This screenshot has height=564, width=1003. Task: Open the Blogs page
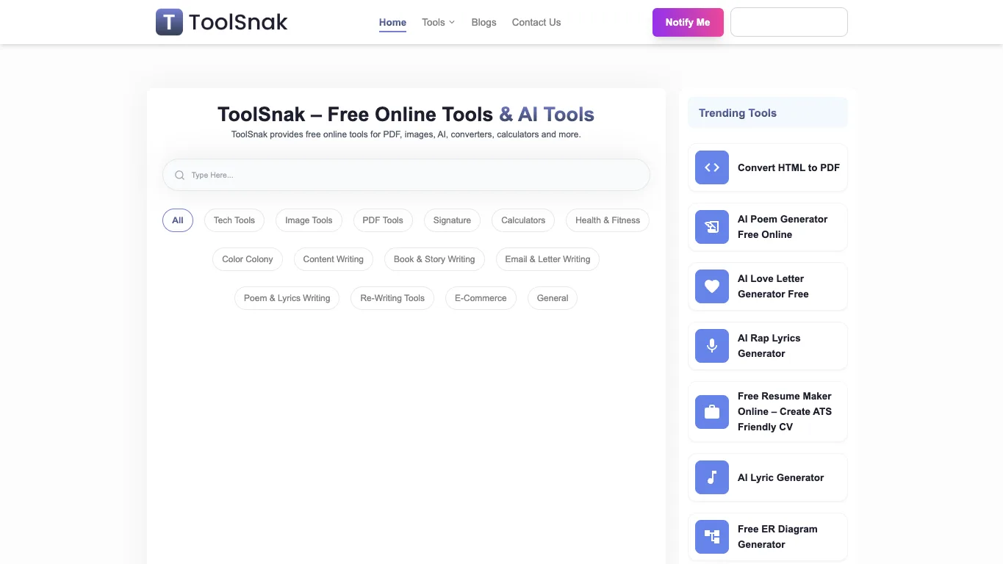click(x=483, y=22)
